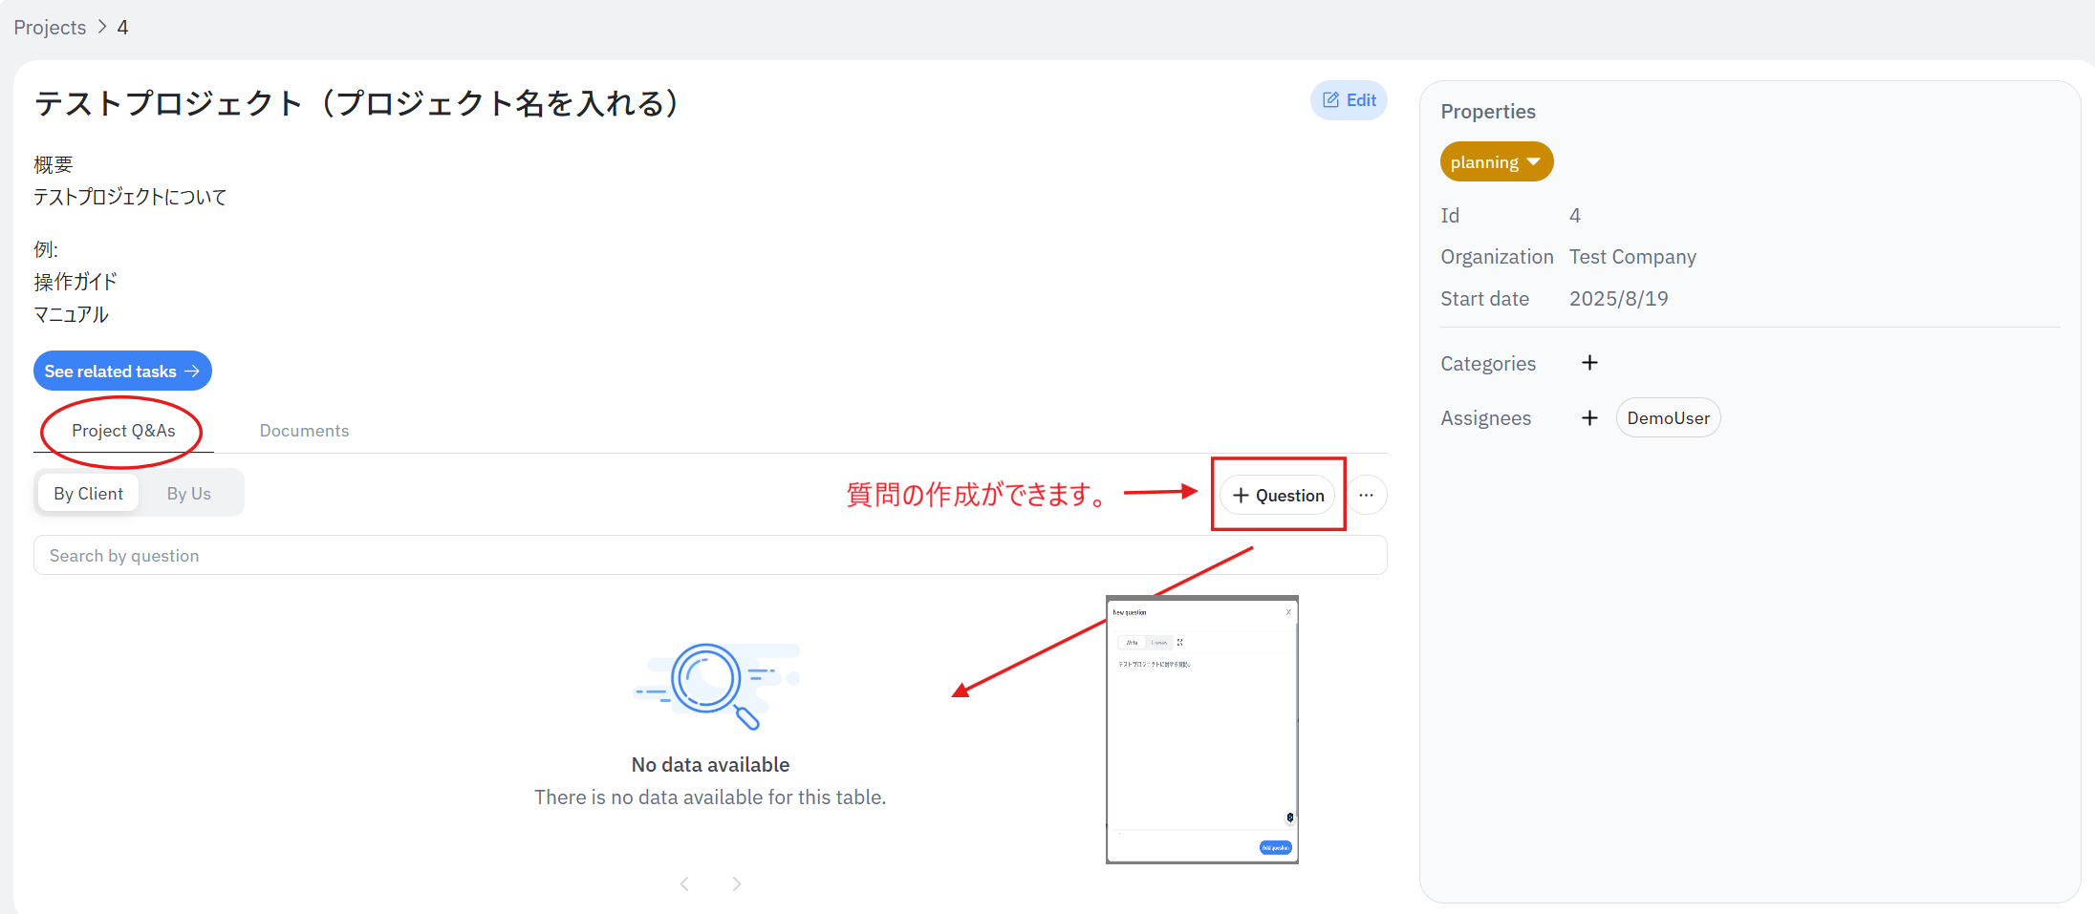This screenshot has height=914, width=2095.
Task: Add an assignee with plus icon
Action: (1589, 418)
